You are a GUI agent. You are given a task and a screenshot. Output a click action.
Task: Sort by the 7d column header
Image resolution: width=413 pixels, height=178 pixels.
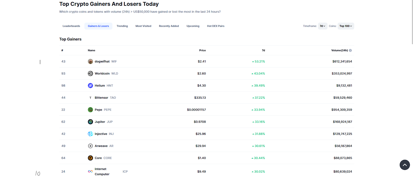(x=264, y=50)
